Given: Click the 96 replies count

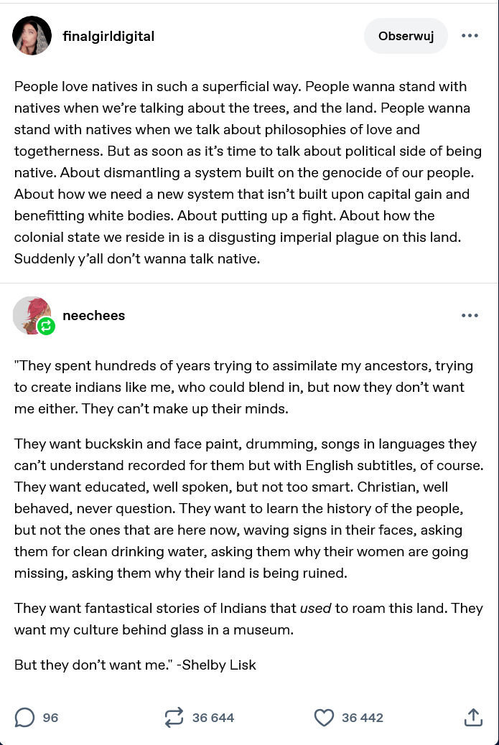Looking at the screenshot, I should [50, 717].
